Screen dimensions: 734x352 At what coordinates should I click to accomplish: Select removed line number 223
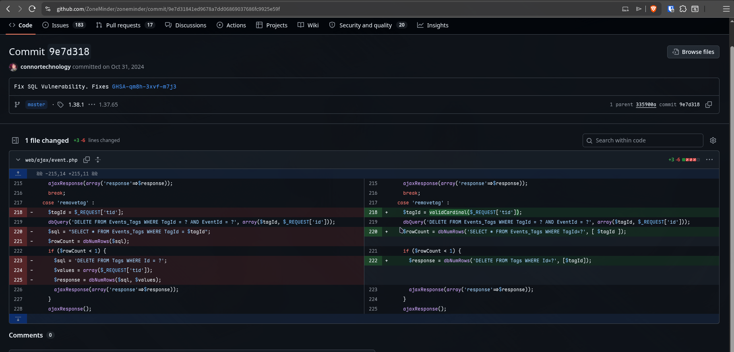(x=18, y=261)
